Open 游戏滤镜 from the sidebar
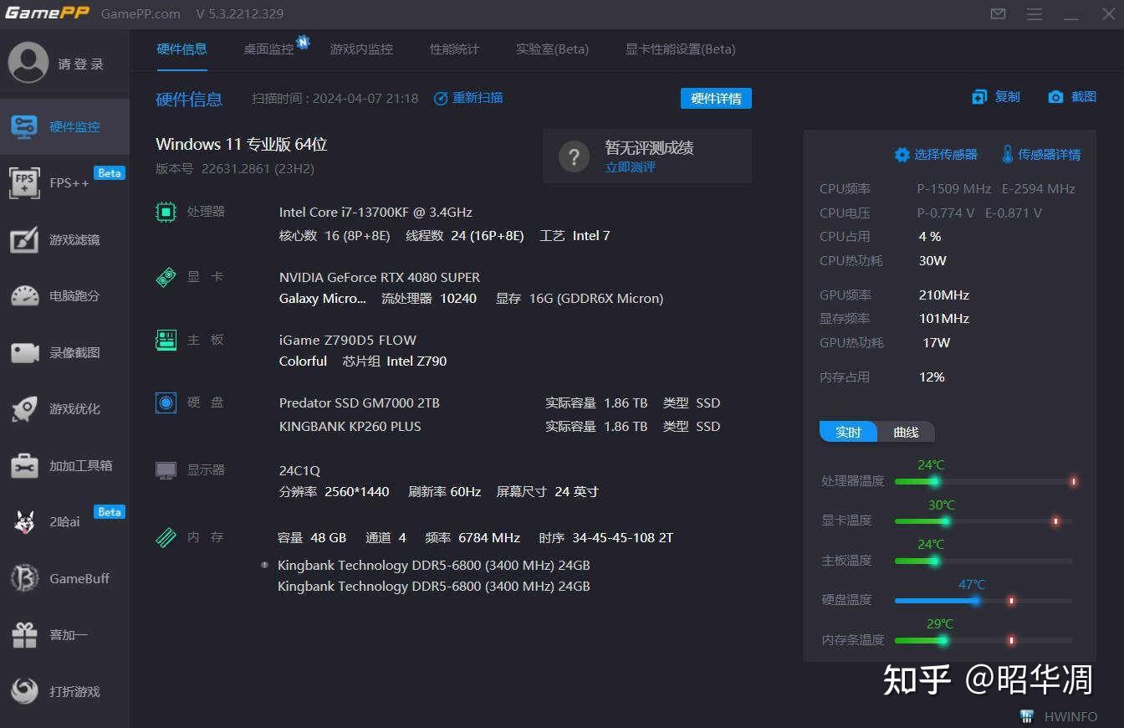This screenshot has width=1124, height=728. (x=24, y=239)
